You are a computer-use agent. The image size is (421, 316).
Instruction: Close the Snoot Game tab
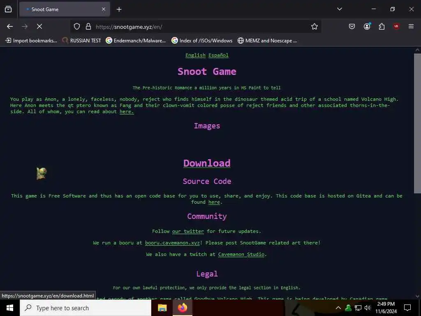click(x=104, y=9)
